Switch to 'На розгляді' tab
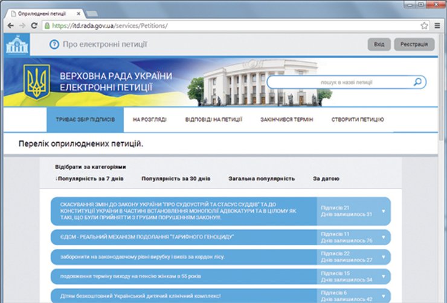 [x=150, y=120]
